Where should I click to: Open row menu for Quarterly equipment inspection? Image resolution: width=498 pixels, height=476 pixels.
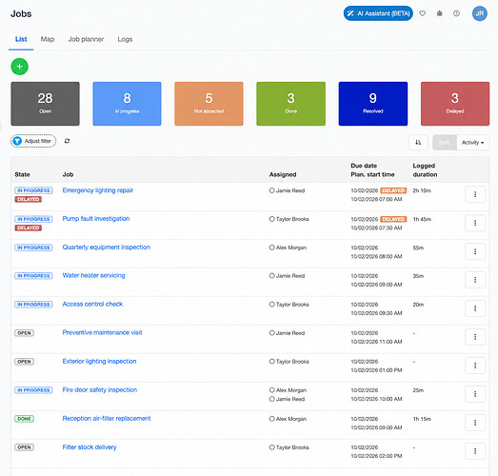click(475, 251)
